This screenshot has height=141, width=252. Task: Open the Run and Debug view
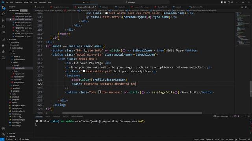click(x=3, y=27)
